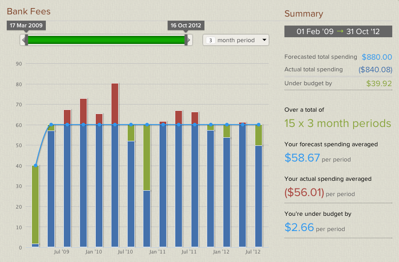Click the '17 Mar 2009' date label

click(26, 26)
